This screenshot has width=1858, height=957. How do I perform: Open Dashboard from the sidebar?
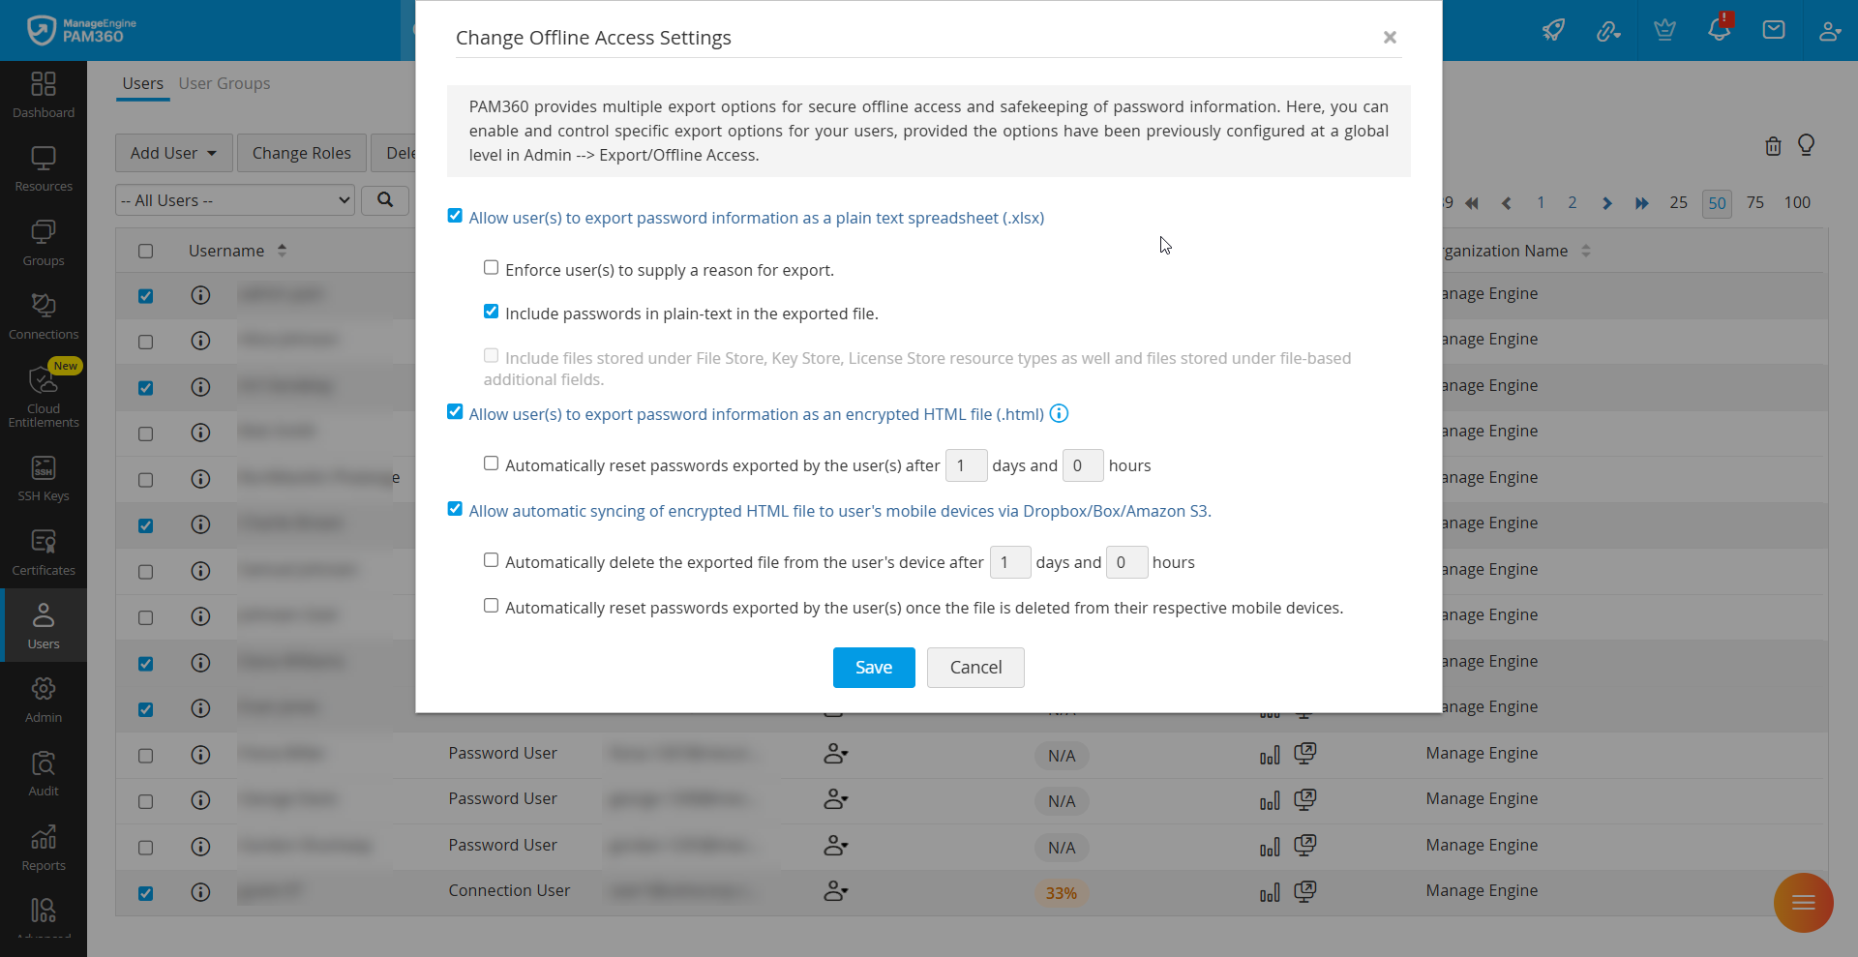(44, 95)
